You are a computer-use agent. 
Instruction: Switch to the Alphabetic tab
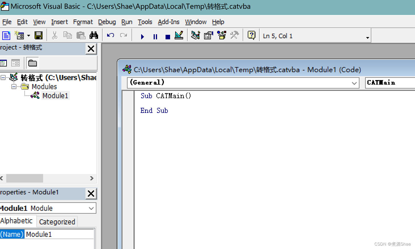tap(17, 221)
